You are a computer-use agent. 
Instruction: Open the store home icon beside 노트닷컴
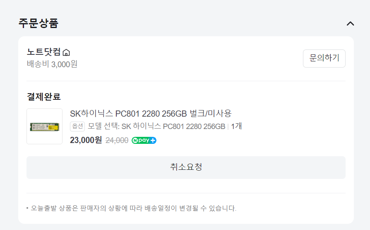66,52
